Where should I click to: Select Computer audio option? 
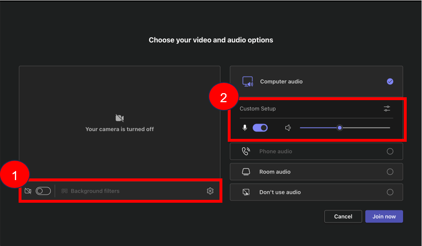coord(316,82)
